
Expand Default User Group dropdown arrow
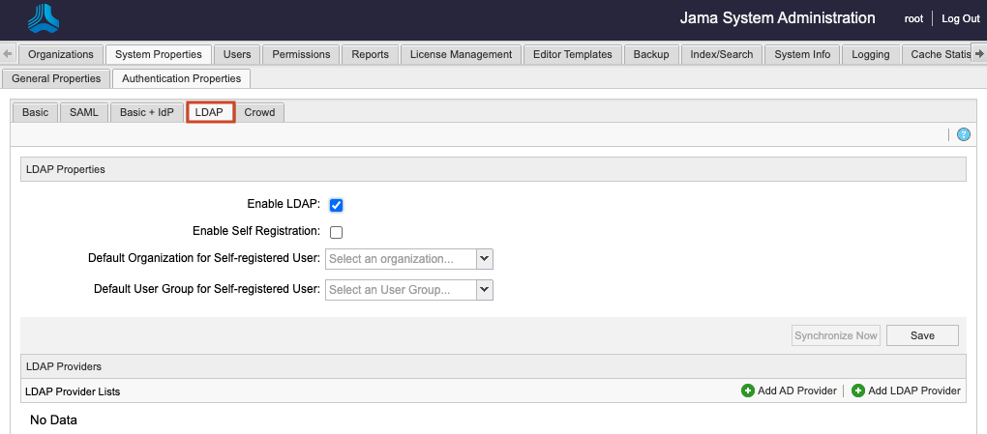(x=484, y=289)
